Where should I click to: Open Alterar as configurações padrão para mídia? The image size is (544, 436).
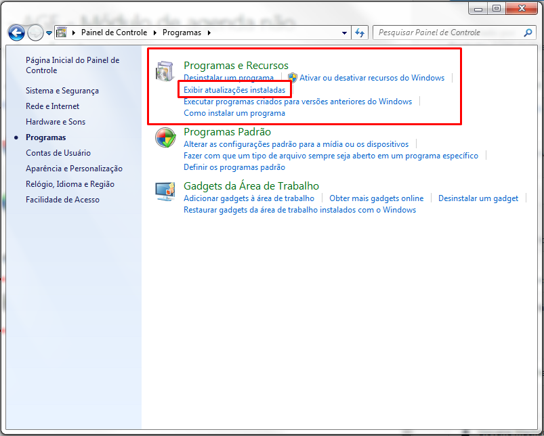point(296,144)
